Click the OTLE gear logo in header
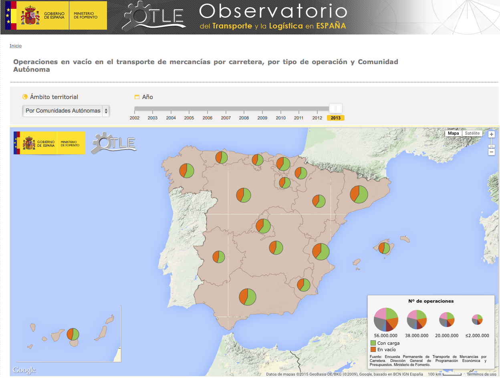Image resolution: width=500 pixels, height=378 pixels. point(154,16)
